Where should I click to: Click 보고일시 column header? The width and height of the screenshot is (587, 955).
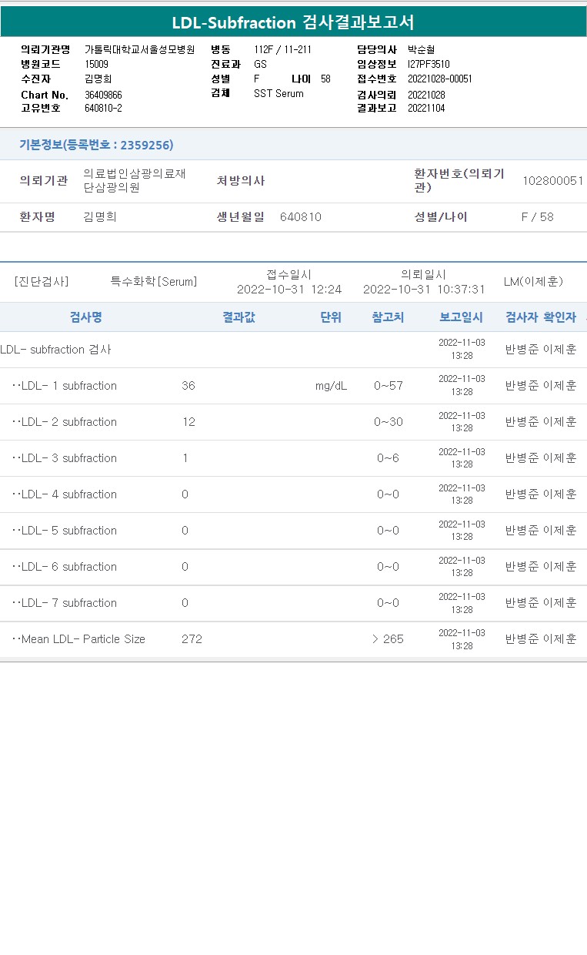click(462, 317)
